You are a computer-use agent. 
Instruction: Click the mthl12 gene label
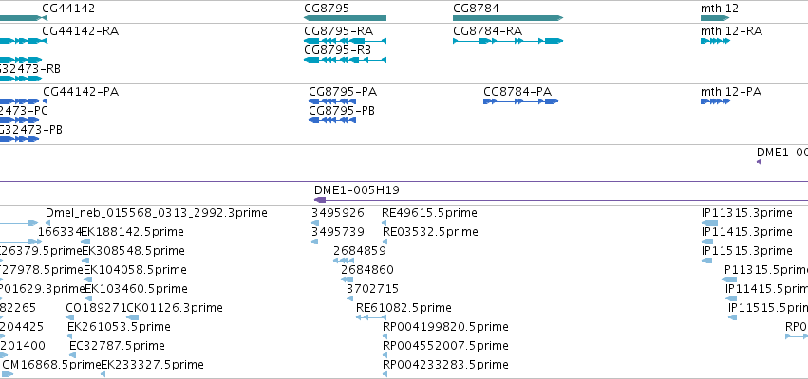[720, 9]
